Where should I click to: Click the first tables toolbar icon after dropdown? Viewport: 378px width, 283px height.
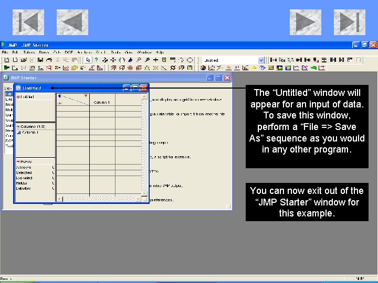(x=273, y=60)
